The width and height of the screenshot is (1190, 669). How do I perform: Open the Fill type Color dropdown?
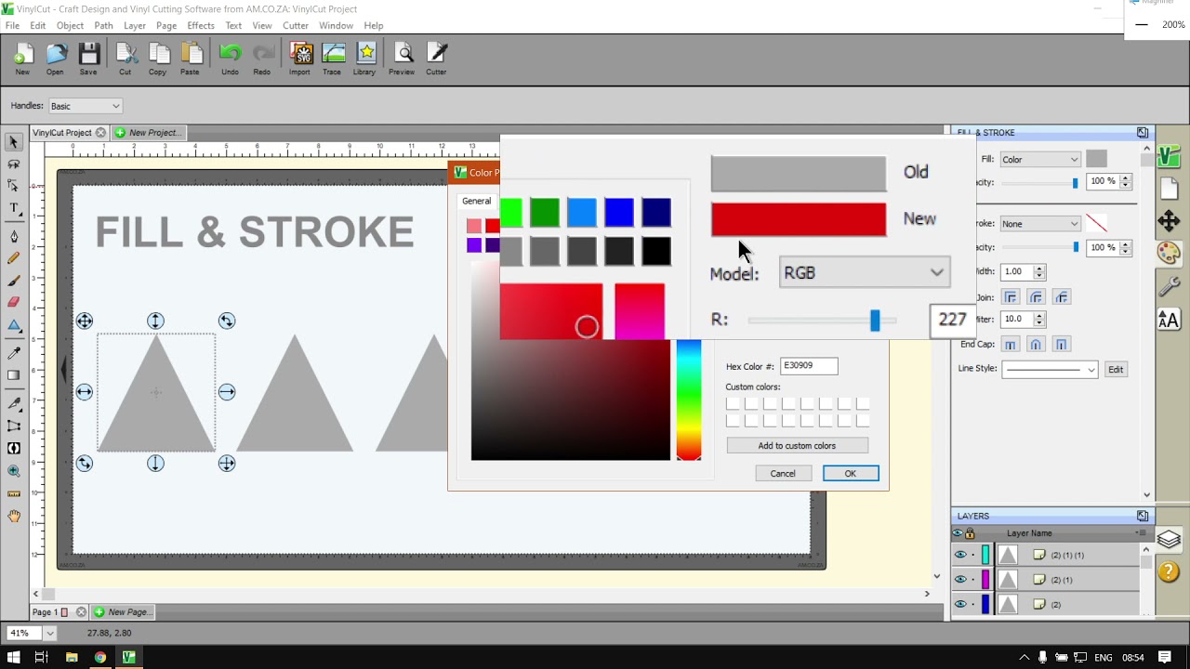point(1040,160)
